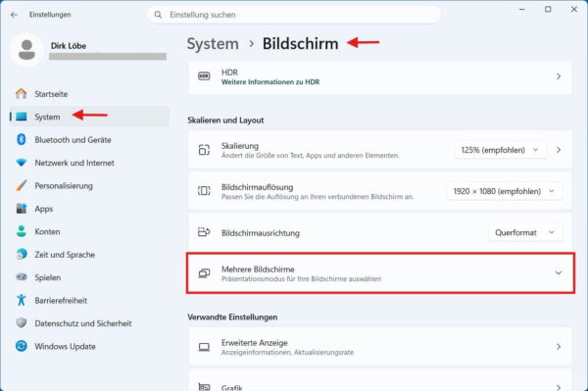
Task: Click Skalieren und Layout heading
Action: coord(225,120)
